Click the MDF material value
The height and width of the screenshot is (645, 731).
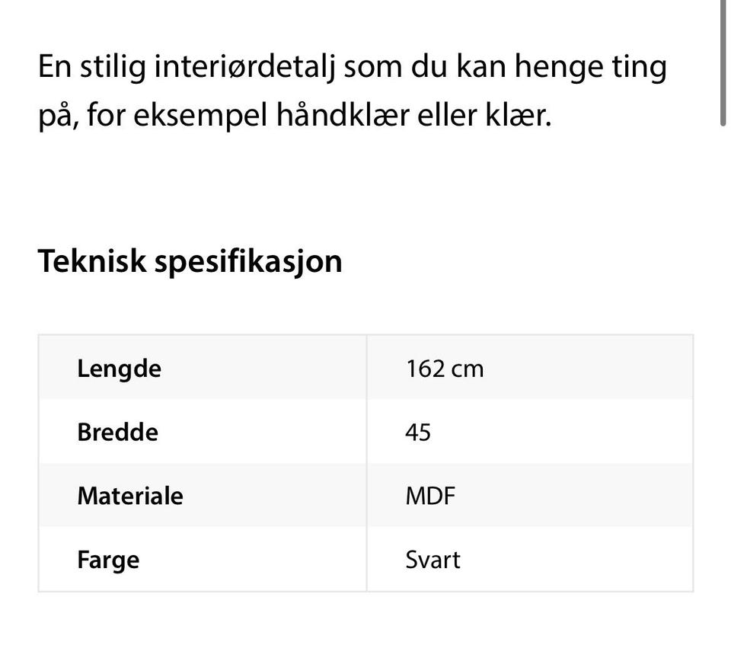coord(430,496)
